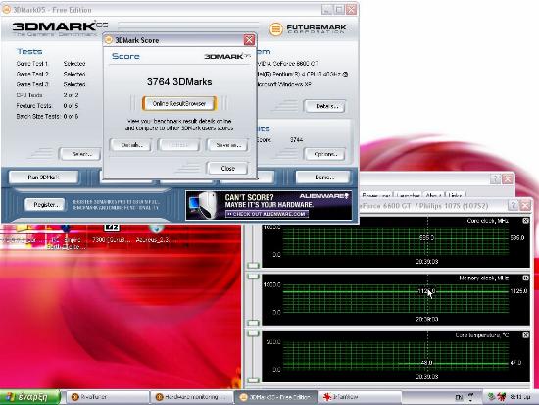539x405 pixels.
Task: Switch to 3DMark05 Free Edition taskbar item
Action: (x=275, y=397)
